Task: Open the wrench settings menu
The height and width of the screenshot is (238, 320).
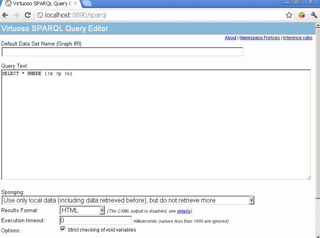Action: (314, 15)
